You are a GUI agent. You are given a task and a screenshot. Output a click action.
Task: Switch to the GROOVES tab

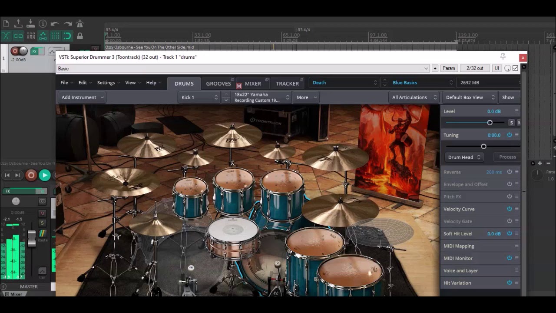coord(218,83)
